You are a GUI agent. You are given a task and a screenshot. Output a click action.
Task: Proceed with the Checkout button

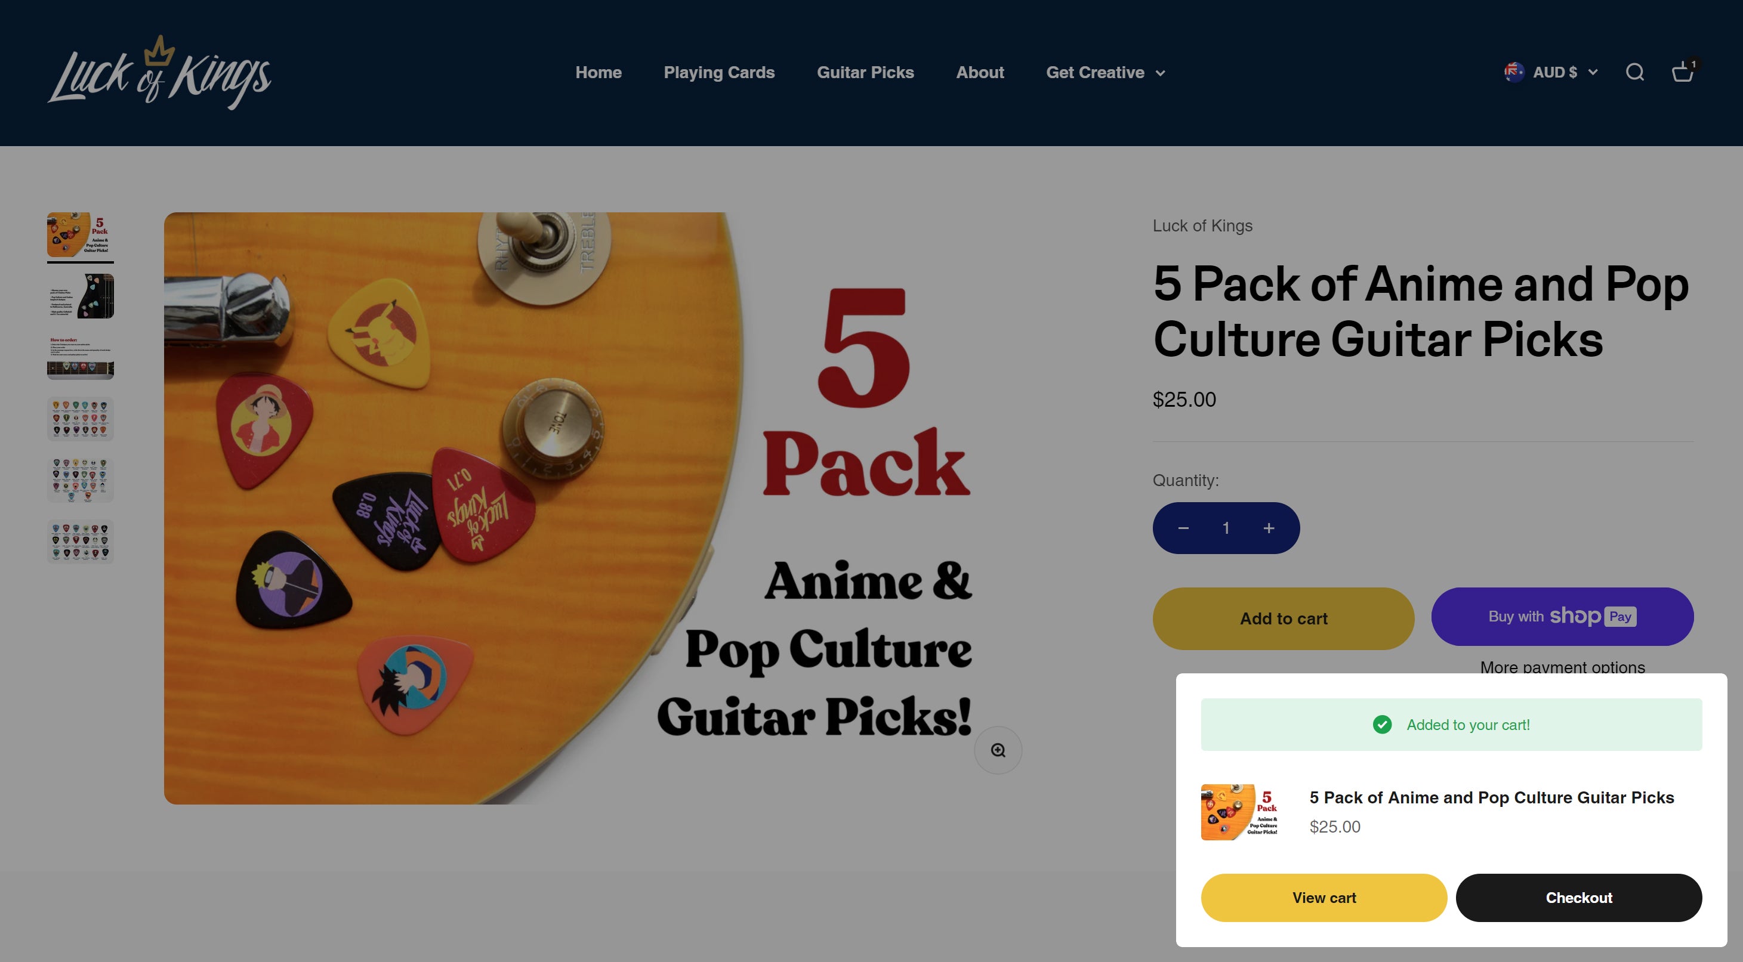point(1578,898)
